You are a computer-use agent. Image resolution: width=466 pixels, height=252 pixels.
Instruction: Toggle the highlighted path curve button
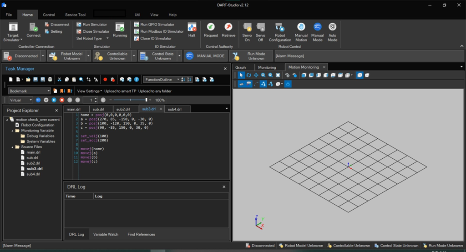263,84
